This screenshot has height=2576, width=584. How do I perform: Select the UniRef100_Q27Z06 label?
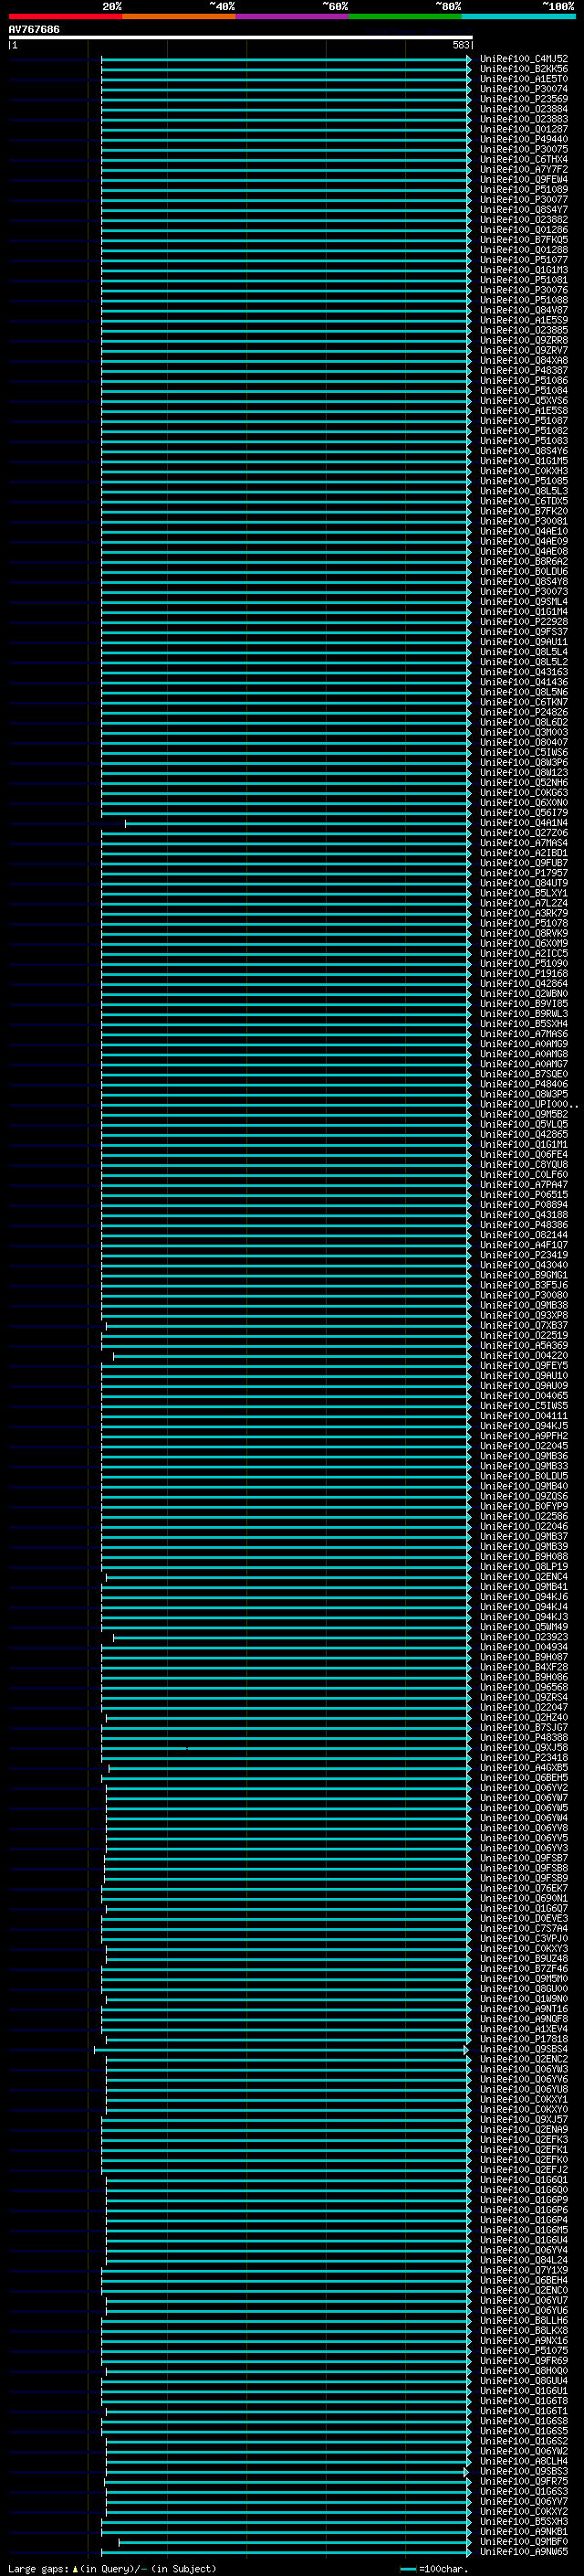coord(524,833)
